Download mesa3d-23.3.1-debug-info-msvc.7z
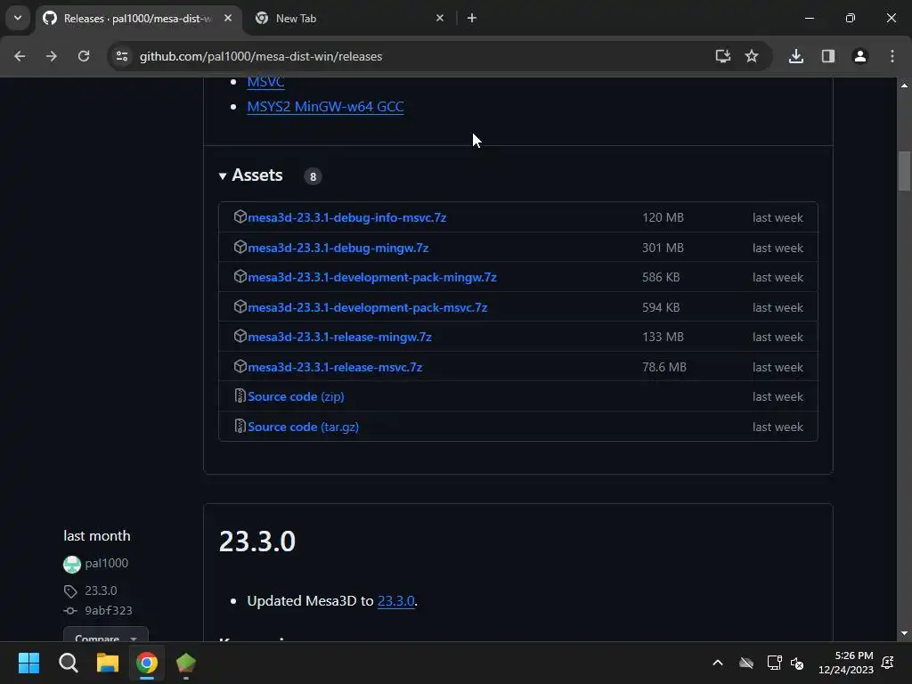The image size is (912, 684). click(x=347, y=217)
